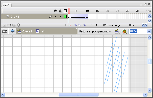
Task: Select the blue rain lines drawing
Action: 116,65
